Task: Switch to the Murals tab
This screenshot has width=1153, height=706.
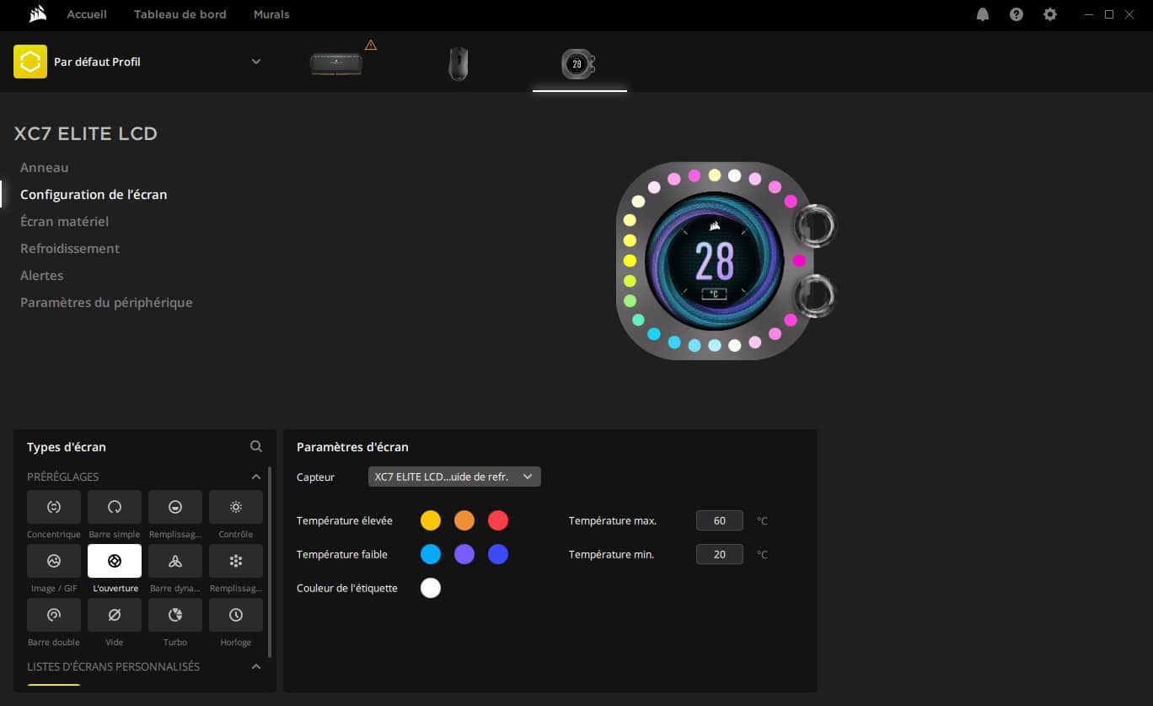Action: 271,14
